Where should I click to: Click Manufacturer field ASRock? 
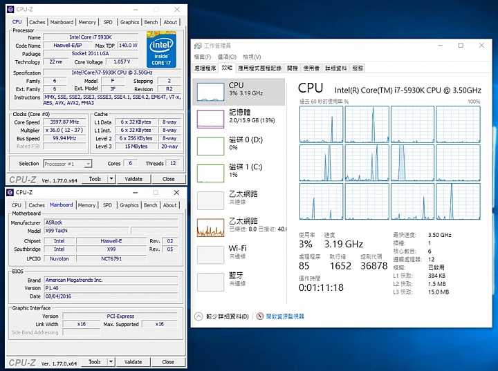point(111,222)
